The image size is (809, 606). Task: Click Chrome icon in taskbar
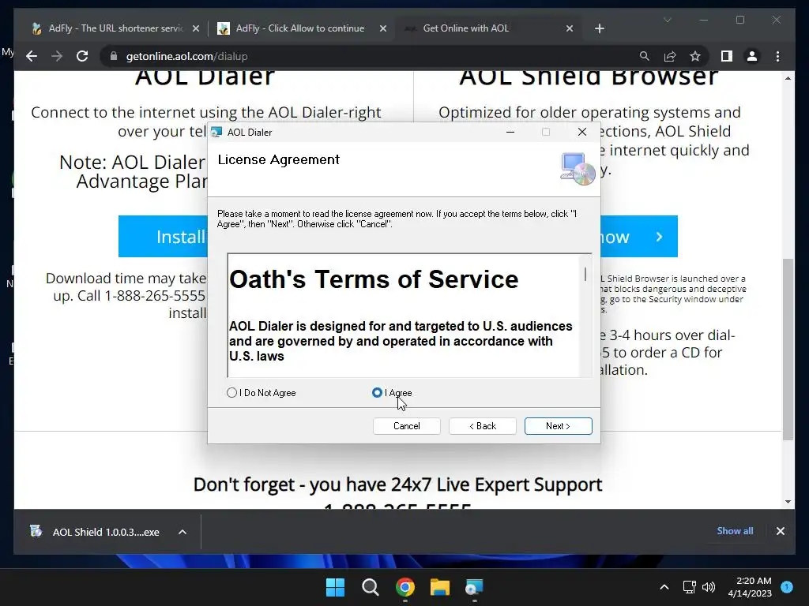(x=405, y=587)
